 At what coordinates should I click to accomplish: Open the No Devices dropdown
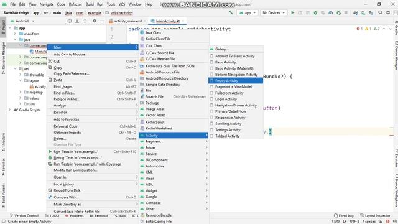tap(274, 12)
